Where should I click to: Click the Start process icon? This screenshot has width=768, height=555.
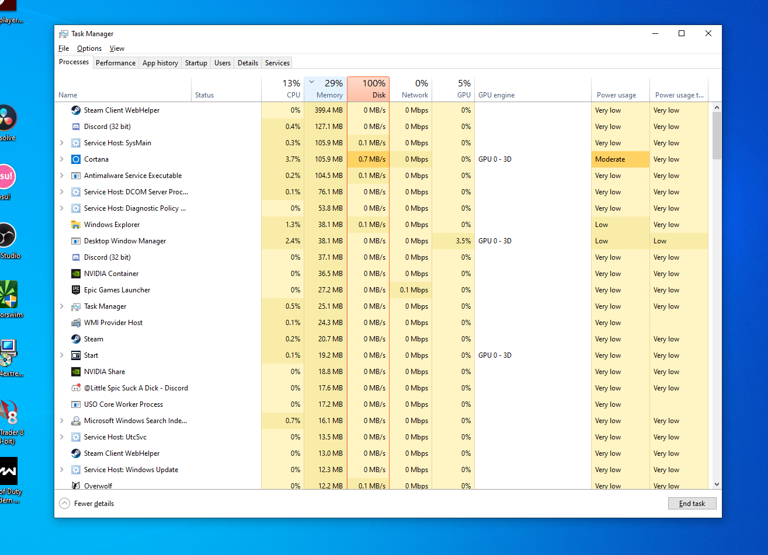76,355
